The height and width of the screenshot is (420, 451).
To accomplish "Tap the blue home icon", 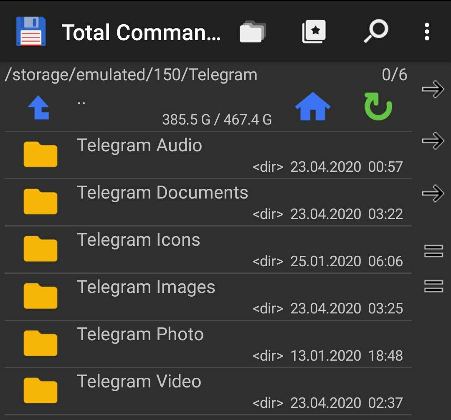I will (312, 107).
